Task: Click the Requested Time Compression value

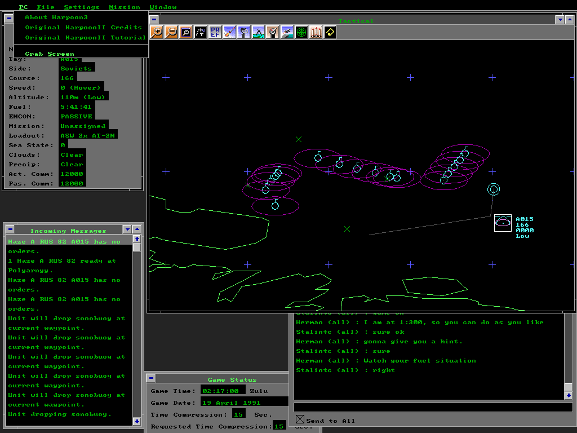Action: point(279,426)
